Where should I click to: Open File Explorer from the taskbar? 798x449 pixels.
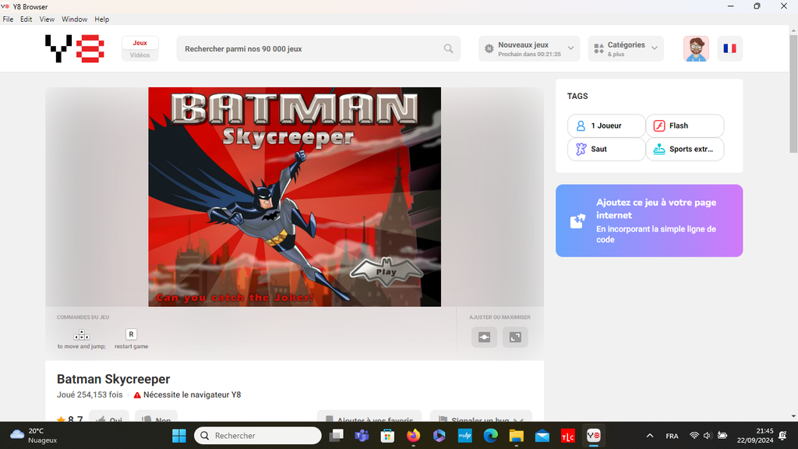pos(516,436)
